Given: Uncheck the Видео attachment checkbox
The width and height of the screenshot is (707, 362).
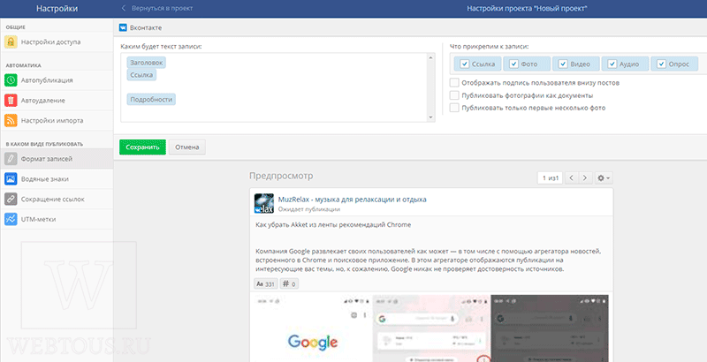Looking at the screenshot, I should (563, 64).
